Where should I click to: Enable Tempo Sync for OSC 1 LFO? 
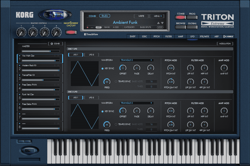(116, 82)
